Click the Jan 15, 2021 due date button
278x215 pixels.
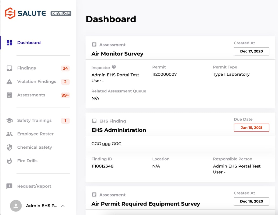[x=251, y=128]
